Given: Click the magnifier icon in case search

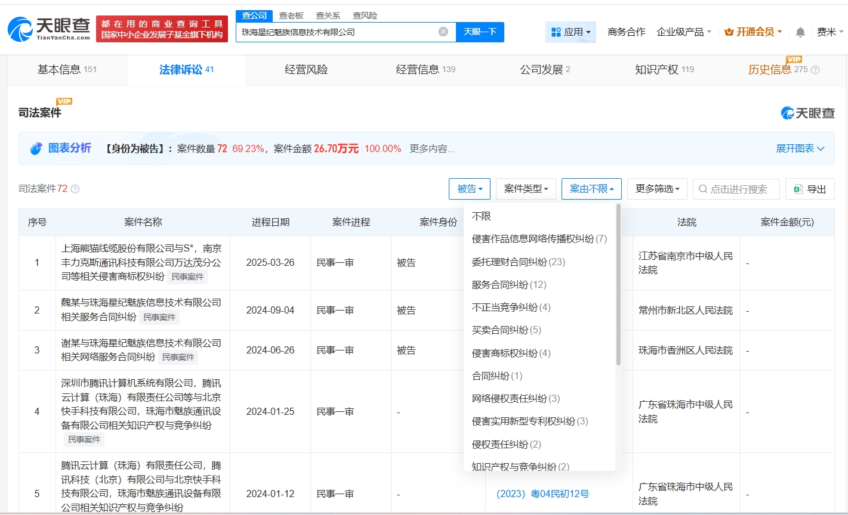Looking at the screenshot, I should (x=703, y=189).
